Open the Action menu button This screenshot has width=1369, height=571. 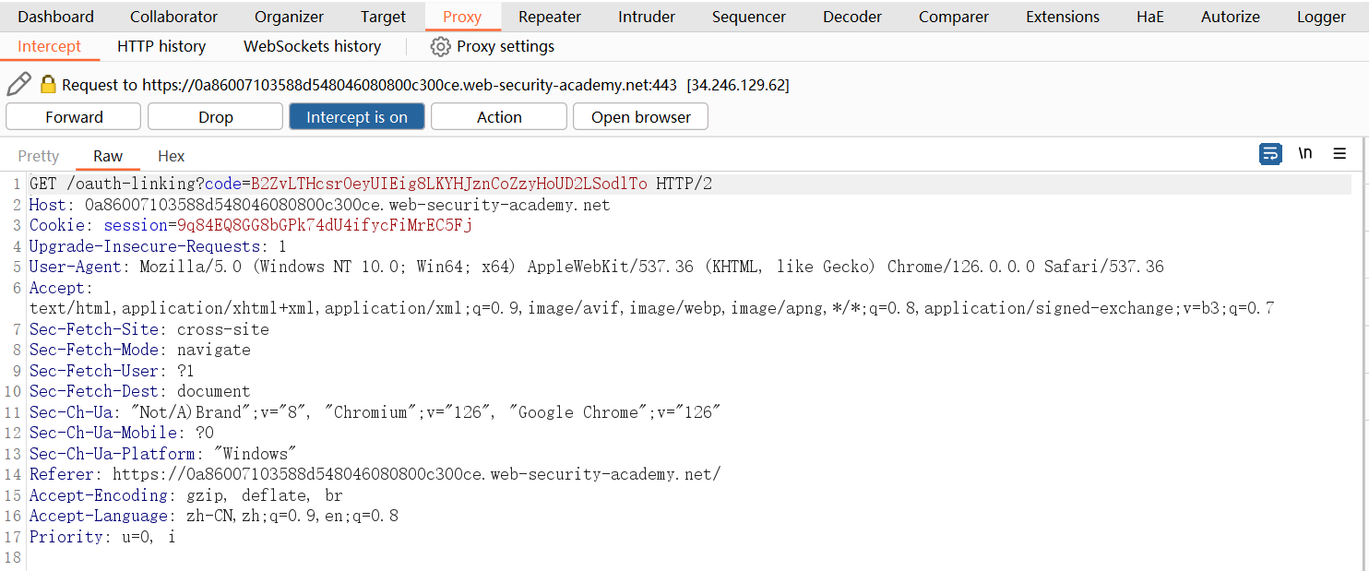499,117
